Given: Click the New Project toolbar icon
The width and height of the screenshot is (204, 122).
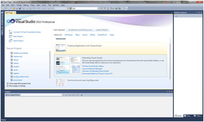Looking at the screenshot, I should pos(4,8).
